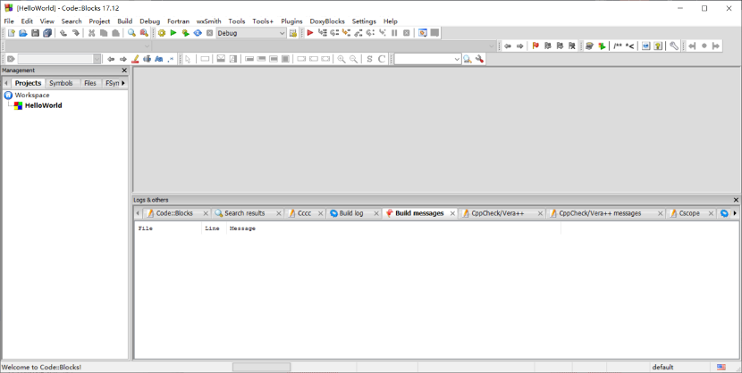The image size is (742, 373).
Task: Open the Code::Blocks log tab
Action: click(174, 213)
